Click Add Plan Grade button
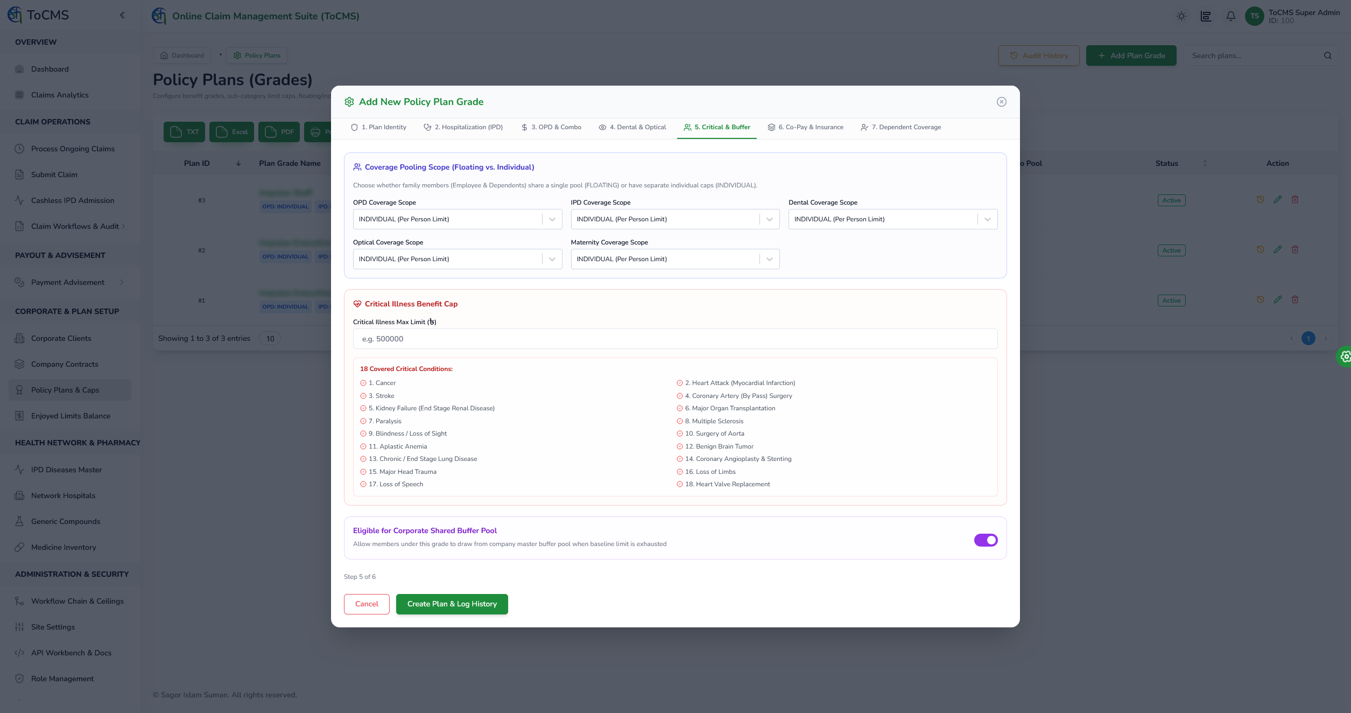1351x713 pixels. coord(1131,55)
